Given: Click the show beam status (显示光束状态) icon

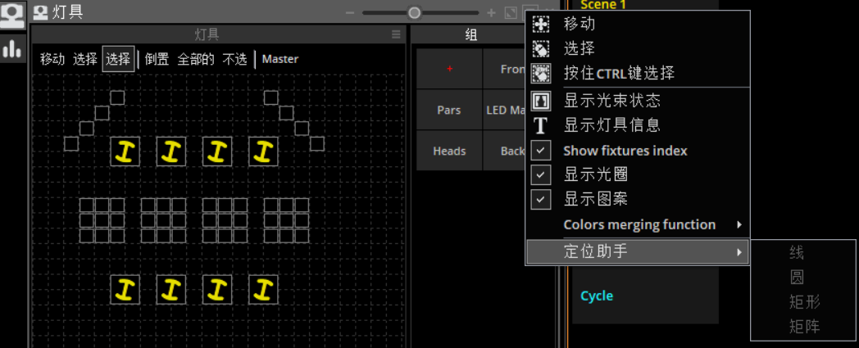Looking at the screenshot, I should pyautogui.click(x=541, y=101).
